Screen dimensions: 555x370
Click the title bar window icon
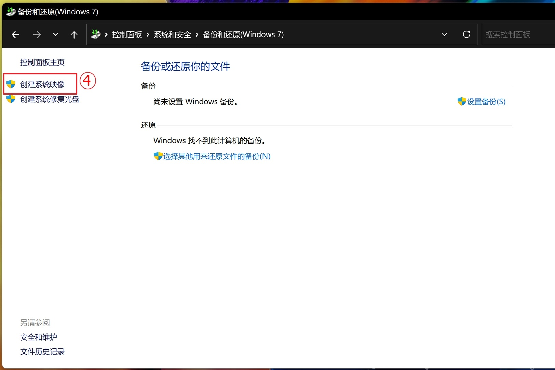click(x=11, y=12)
